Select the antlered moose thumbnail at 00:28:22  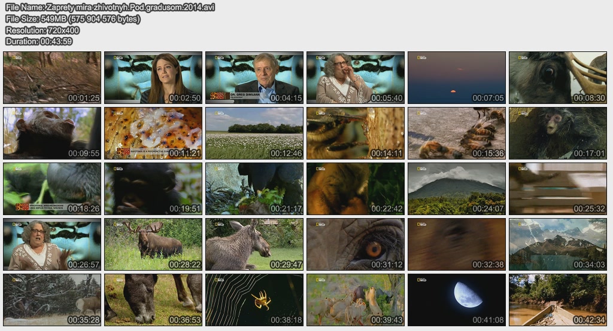pyautogui.click(x=153, y=244)
